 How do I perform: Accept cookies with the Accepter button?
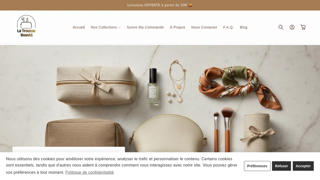point(303,166)
